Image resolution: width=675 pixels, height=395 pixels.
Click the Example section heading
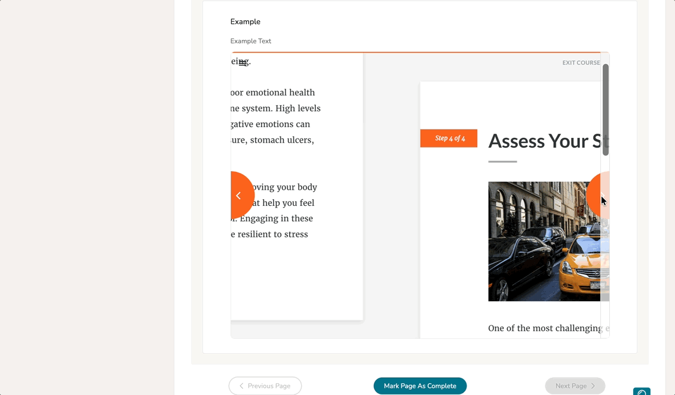point(246,22)
